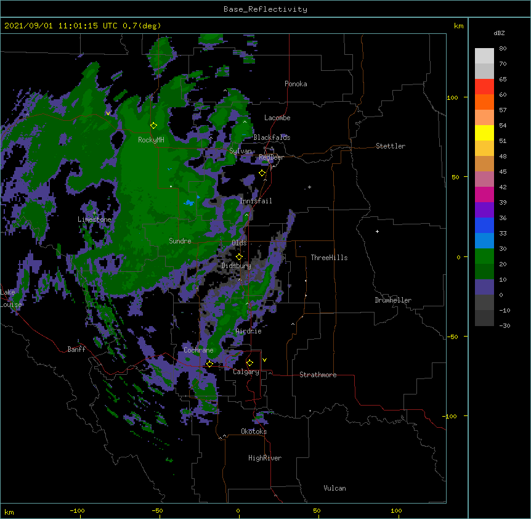This screenshot has width=531, height=519.
Task: Select the blue 36–33 dBZ legend color
Action: coord(484,225)
